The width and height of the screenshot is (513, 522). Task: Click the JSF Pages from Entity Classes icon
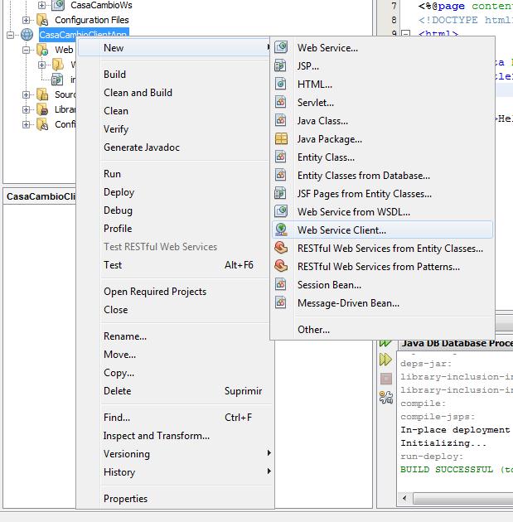click(x=280, y=193)
